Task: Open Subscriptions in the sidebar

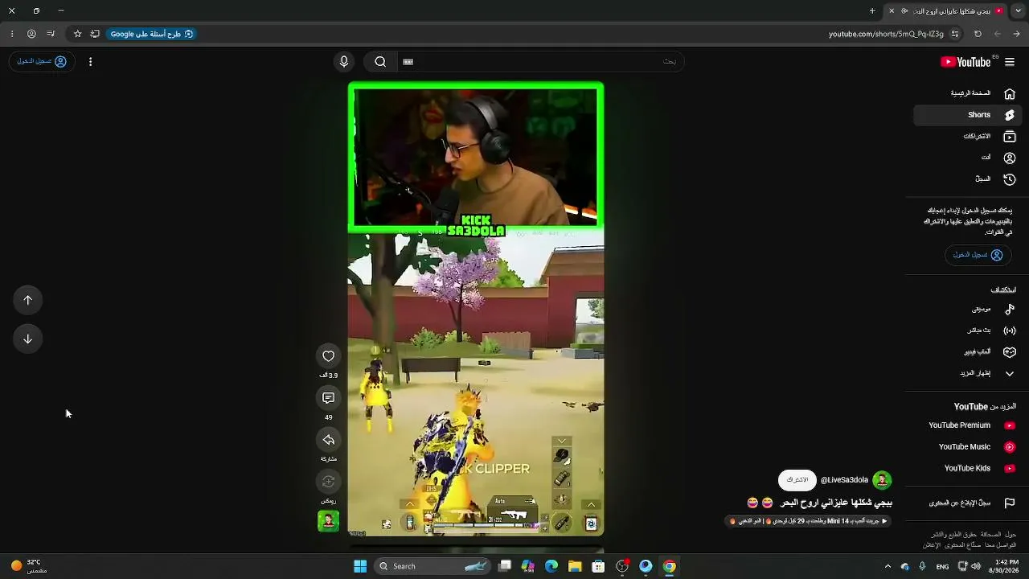Action: [968, 137]
